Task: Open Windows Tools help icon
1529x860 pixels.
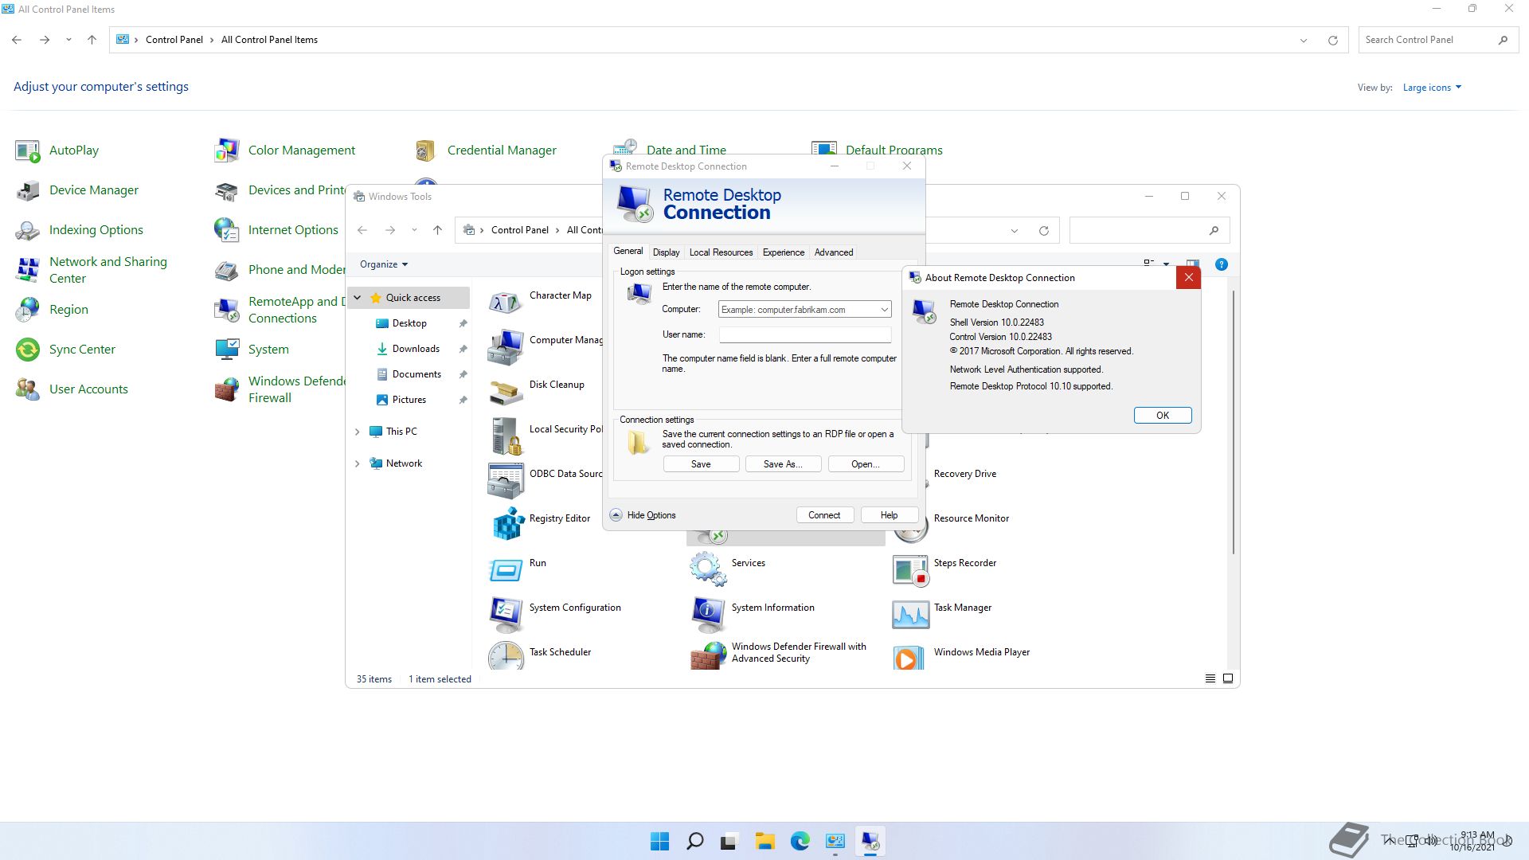Action: [1221, 264]
